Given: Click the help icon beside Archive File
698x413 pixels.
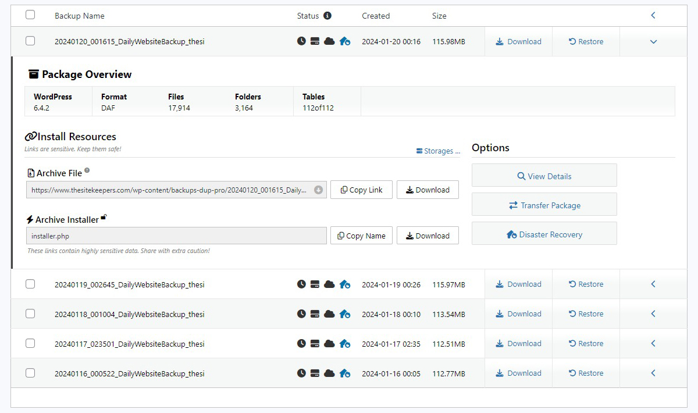Looking at the screenshot, I should tap(87, 171).
